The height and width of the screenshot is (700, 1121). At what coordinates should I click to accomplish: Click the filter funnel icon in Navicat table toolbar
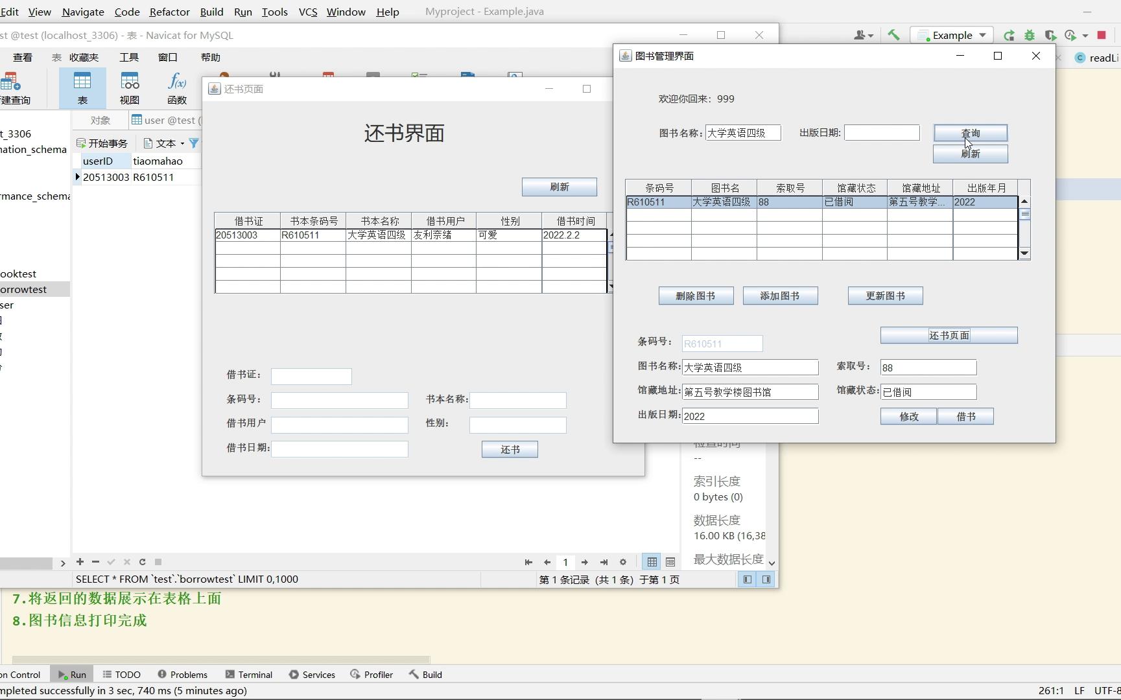pyautogui.click(x=194, y=143)
